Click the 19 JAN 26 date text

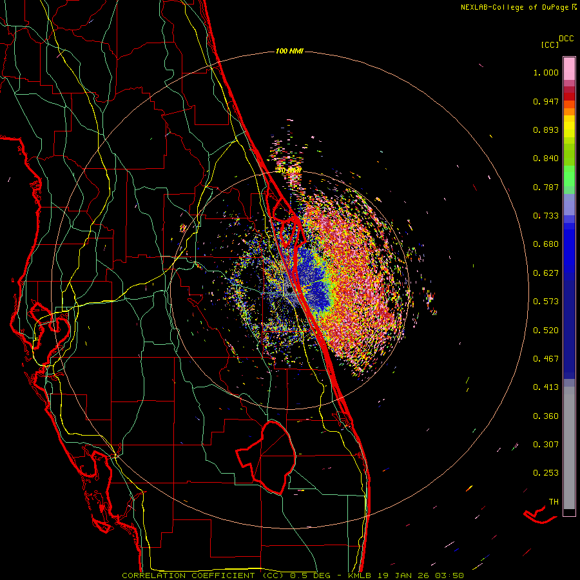point(404,575)
